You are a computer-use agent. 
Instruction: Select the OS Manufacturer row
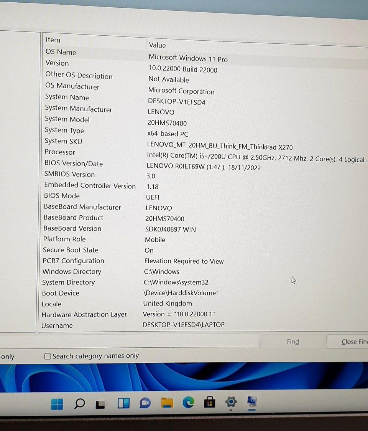tap(72, 86)
